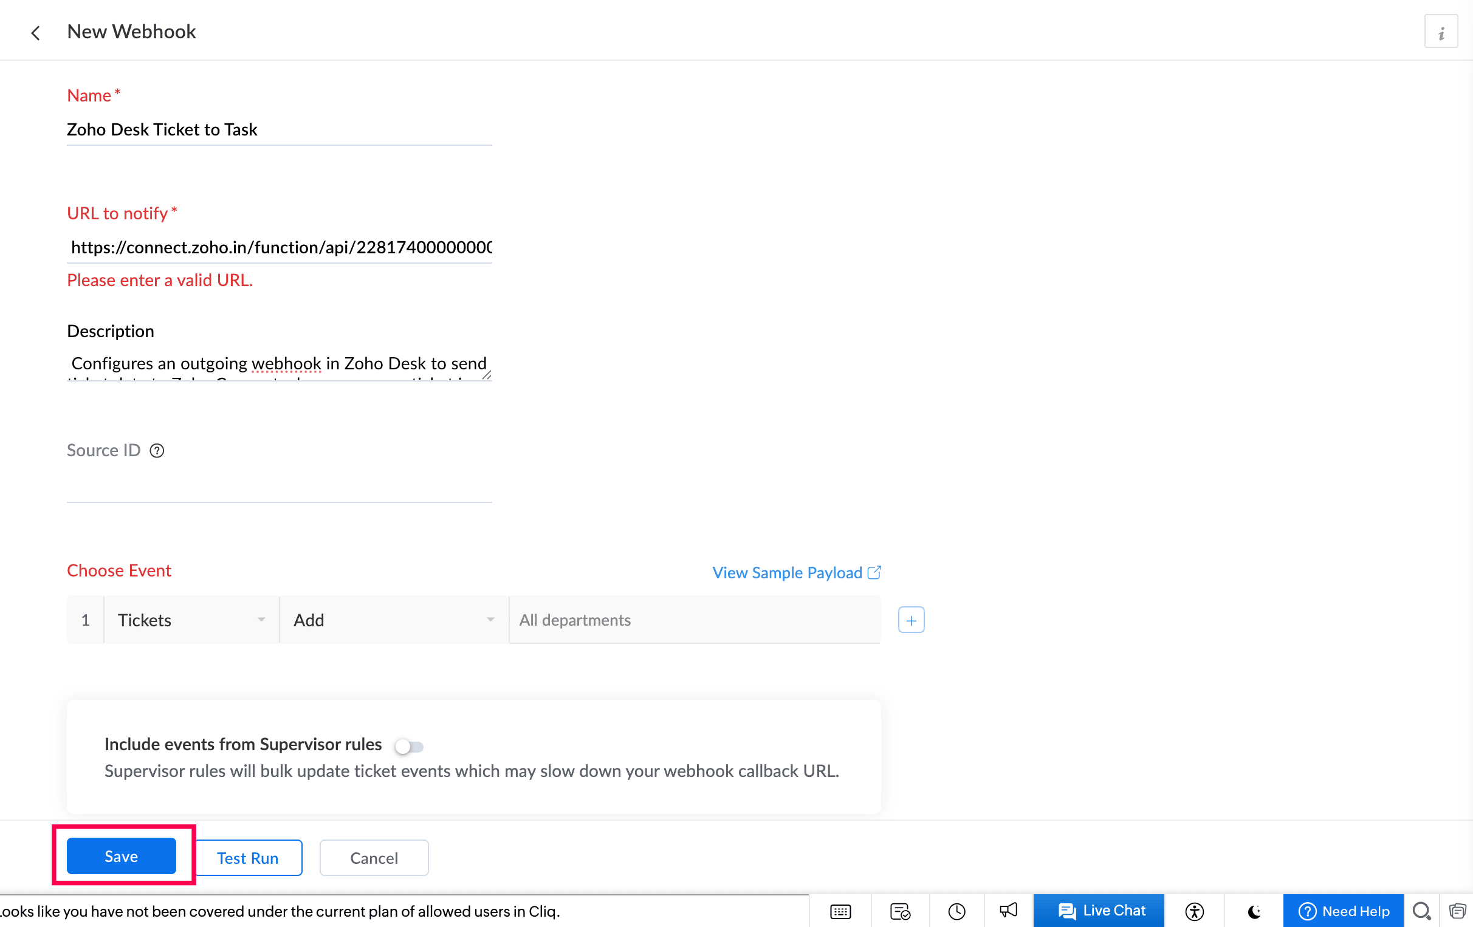Cancel webhook creation

pos(374,858)
